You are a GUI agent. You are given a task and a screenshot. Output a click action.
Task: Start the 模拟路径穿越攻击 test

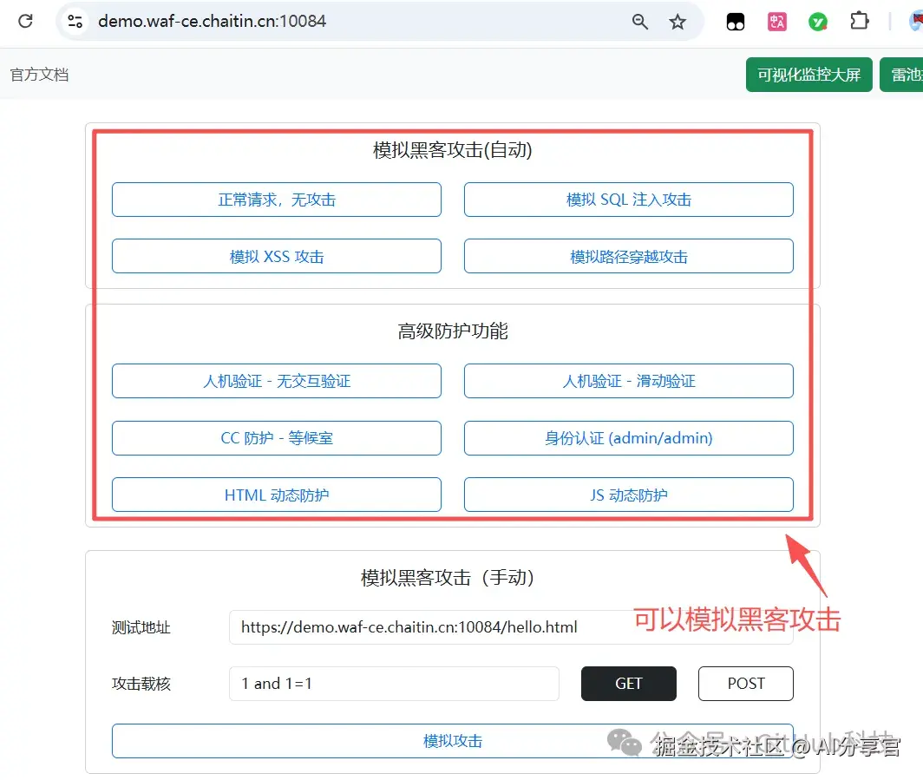coord(628,256)
